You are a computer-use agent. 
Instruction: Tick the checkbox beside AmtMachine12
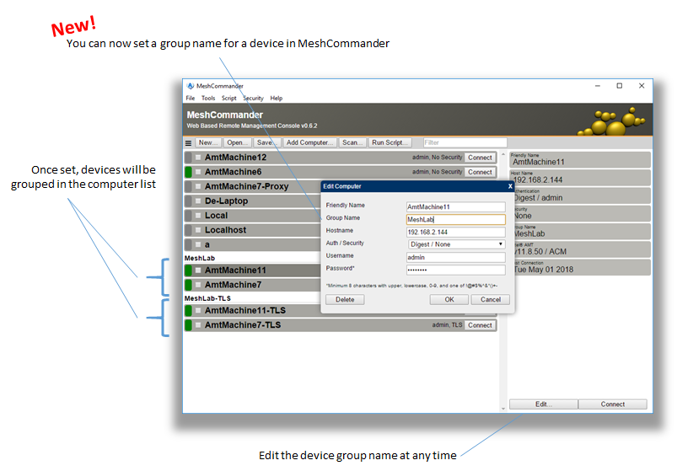click(198, 158)
